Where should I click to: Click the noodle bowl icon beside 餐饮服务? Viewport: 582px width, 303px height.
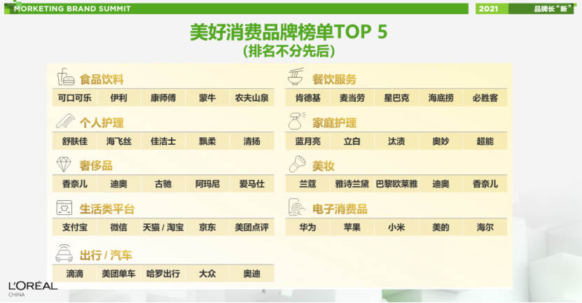click(x=296, y=76)
